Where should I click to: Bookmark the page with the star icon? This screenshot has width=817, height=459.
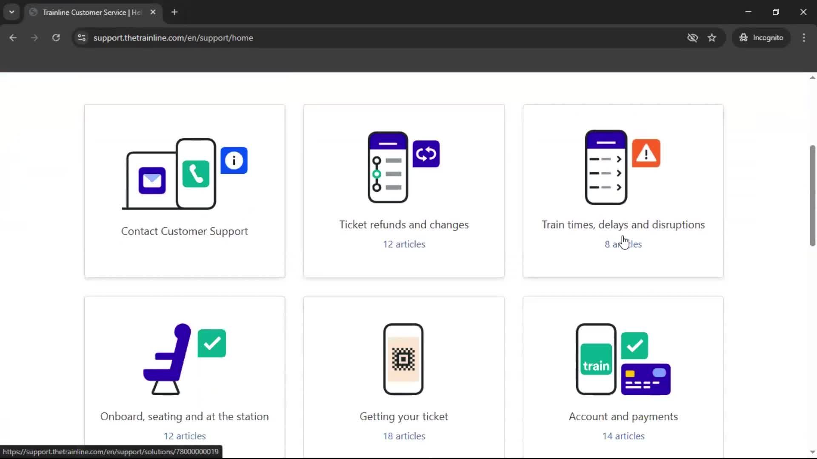(712, 37)
